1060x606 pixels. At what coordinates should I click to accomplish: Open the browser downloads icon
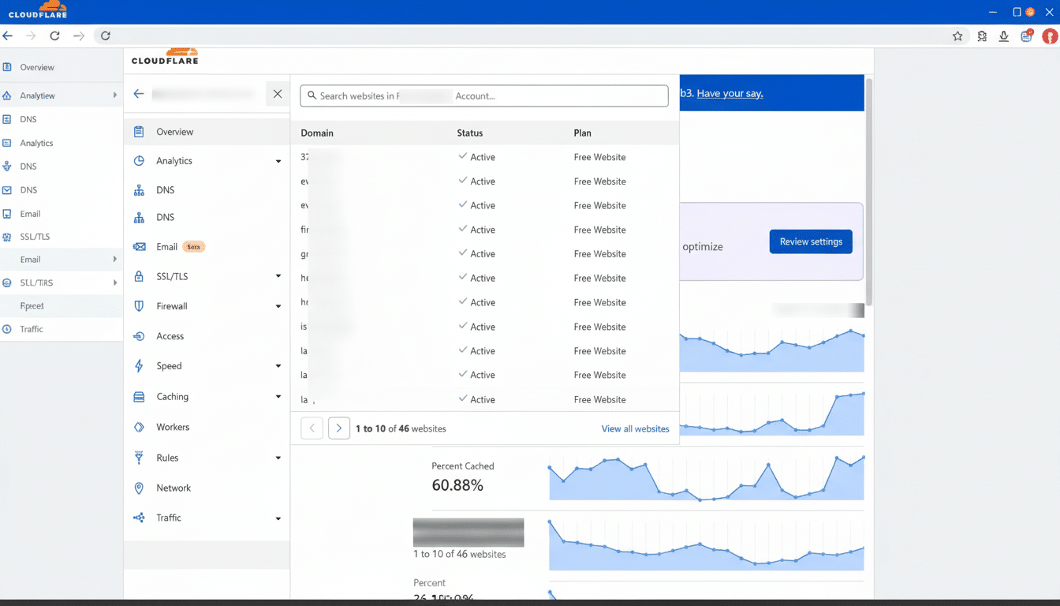tap(1003, 36)
